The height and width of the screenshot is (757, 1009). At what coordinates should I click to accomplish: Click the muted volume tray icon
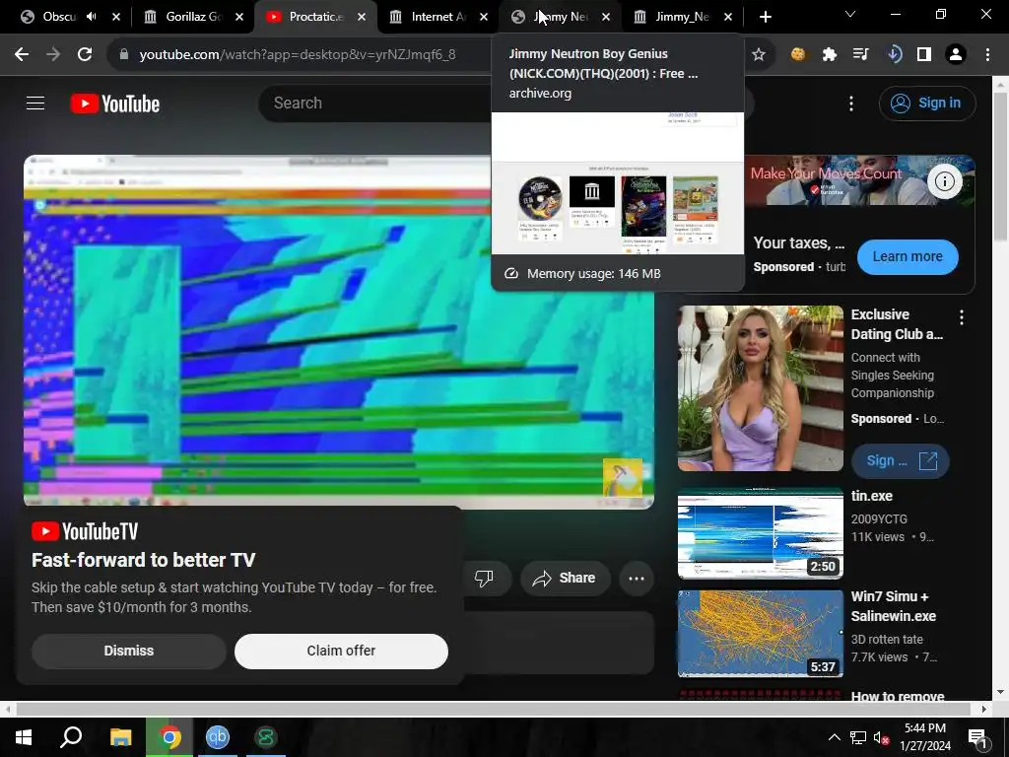(x=881, y=737)
